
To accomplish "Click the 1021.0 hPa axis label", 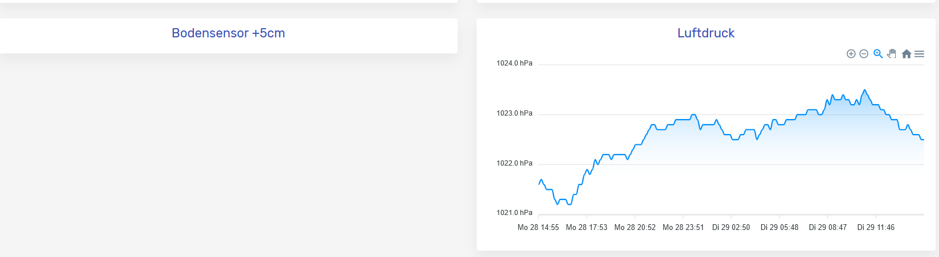I will (x=514, y=213).
